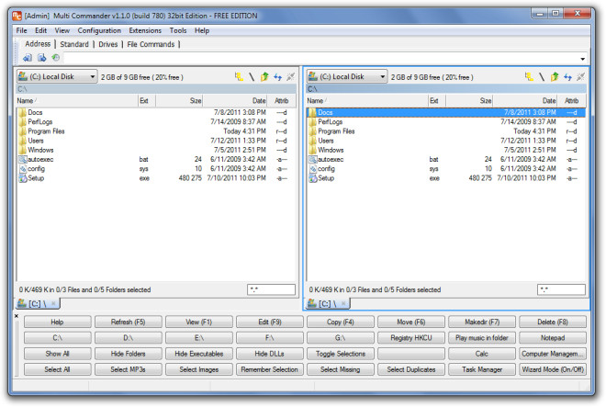Click the Hide DLLs button
This screenshot has height=407, width=606.
click(x=269, y=354)
